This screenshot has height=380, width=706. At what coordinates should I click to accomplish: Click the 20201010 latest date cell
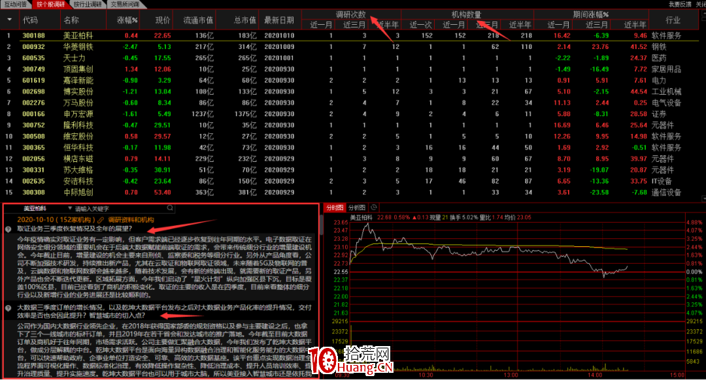[279, 35]
